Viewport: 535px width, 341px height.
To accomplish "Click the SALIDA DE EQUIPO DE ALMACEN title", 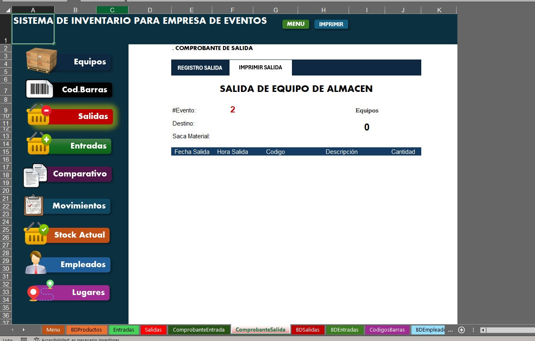I will [x=296, y=89].
